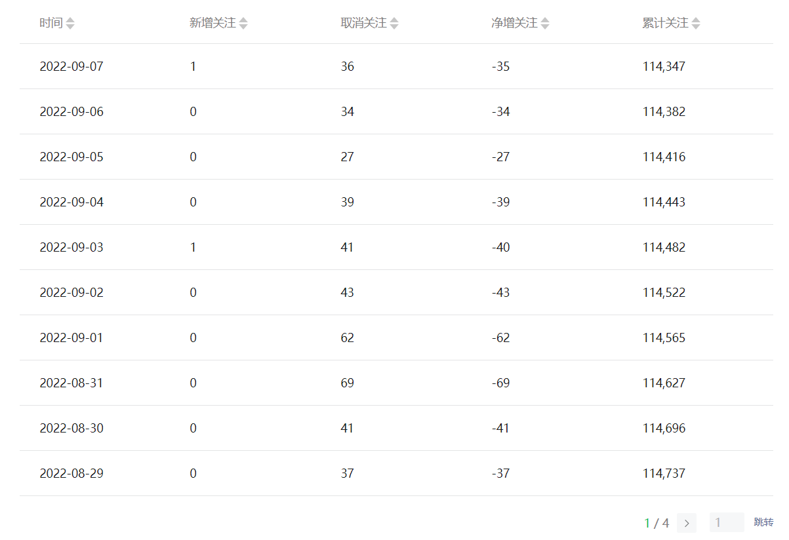789x540 pixels.
Task: Focus the page number input field
Action: [727, 522]
